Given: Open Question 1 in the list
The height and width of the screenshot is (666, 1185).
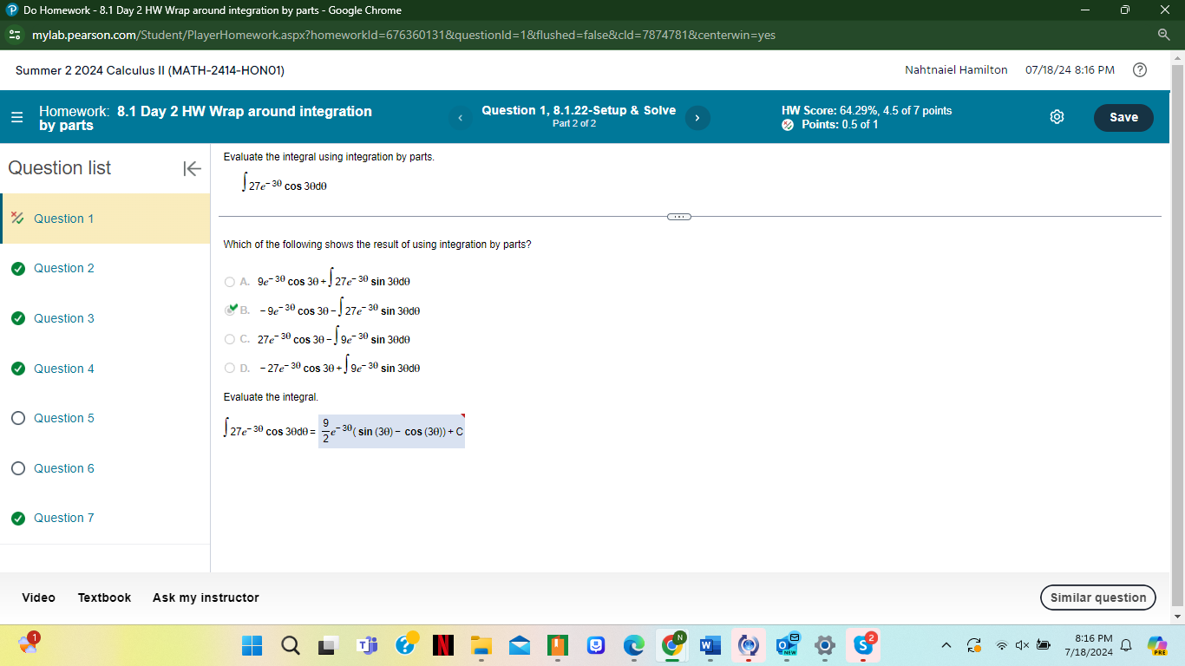Looking at the screenshot, I should (x=105, y=219).
